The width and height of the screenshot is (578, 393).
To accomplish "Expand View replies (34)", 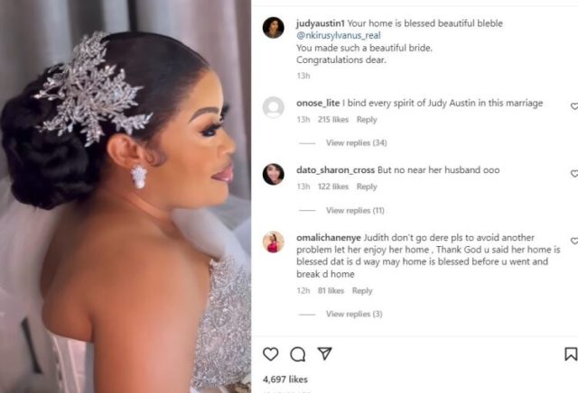I will click(356, 142).
